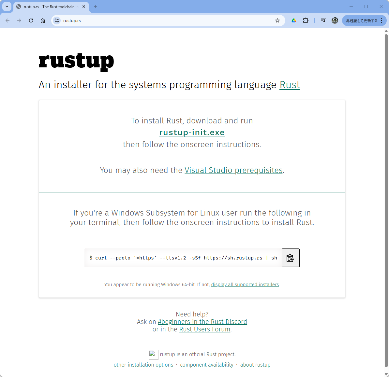Download rustup-init.exe
The image size is (389, 377).
(192, 133)
